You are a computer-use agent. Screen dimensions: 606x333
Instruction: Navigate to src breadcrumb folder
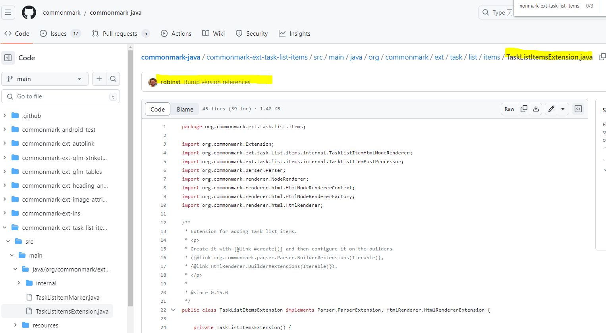tap(318, 57)
